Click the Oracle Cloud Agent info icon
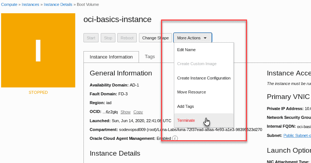The image size is (311, 163). click(x=175, y=138)
